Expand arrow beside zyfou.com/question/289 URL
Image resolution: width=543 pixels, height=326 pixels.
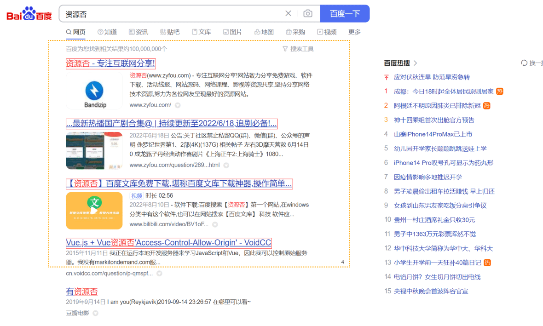(x=226, y=166)
